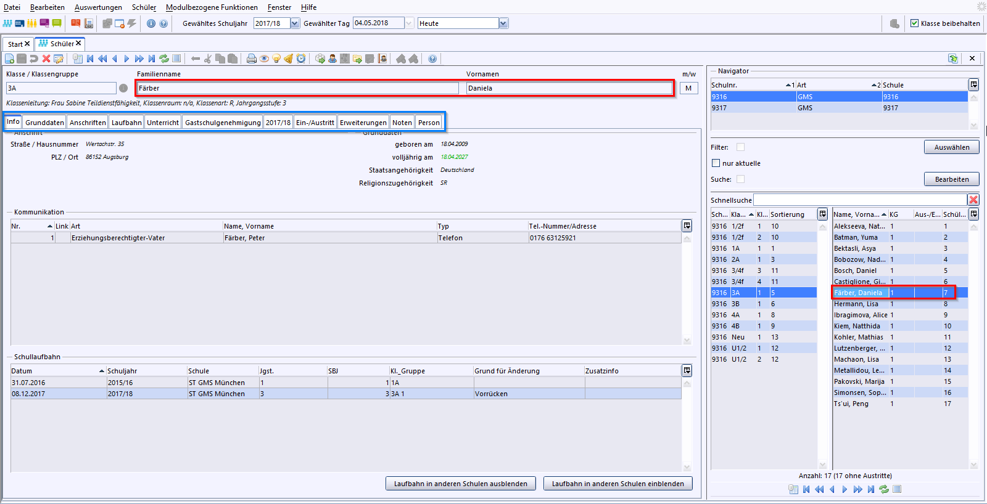Screen dimensions: 987x504
Task: Click the Auswählen button
Action: [952, 147]
